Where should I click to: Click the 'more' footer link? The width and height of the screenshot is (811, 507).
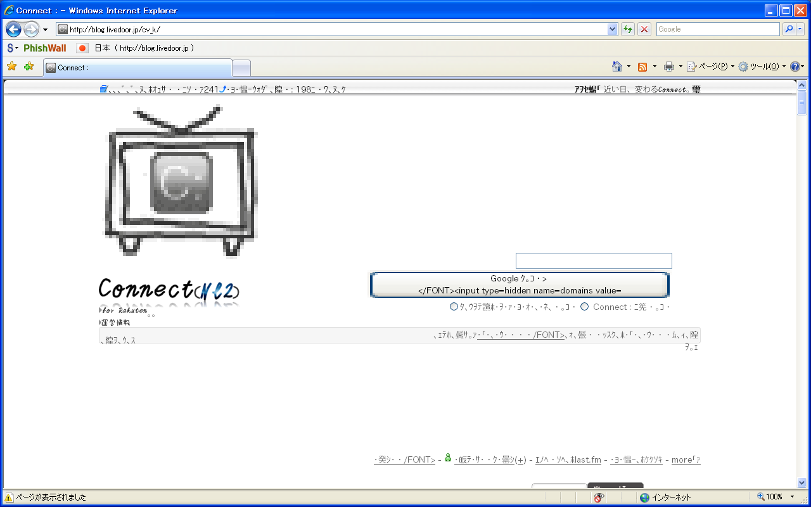point(686,460)
